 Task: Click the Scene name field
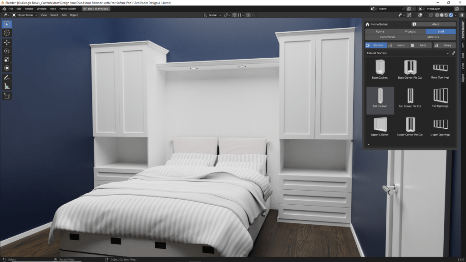click(x=389, y=9)
